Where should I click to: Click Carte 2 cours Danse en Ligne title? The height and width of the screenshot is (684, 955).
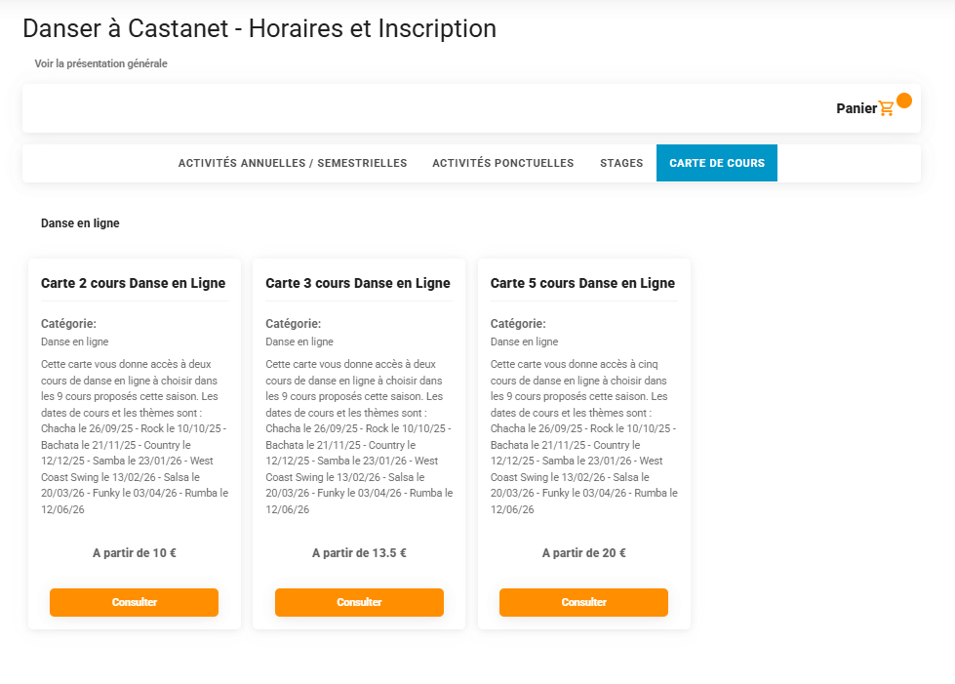(x=134, y=283)
